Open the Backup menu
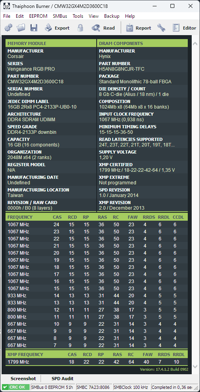Image resolution: width=200 pixels, height=392 pixels. pos(112,16)
